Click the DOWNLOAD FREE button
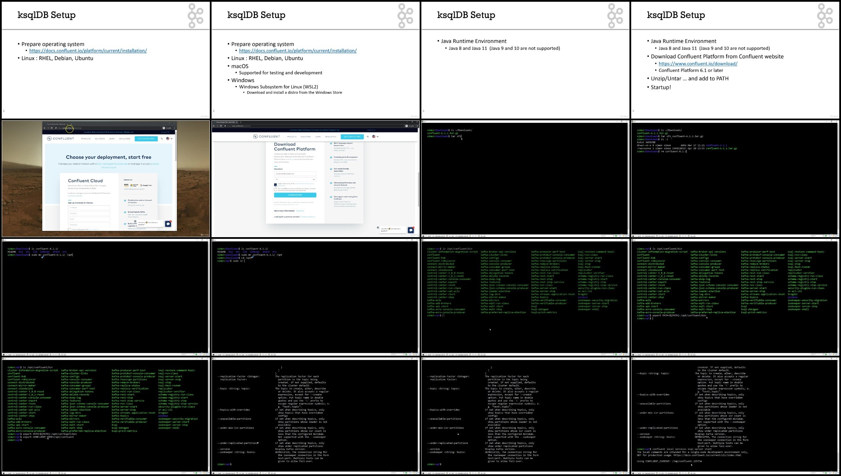The width and height of the screenshot is (841, 476). [295, 195]
